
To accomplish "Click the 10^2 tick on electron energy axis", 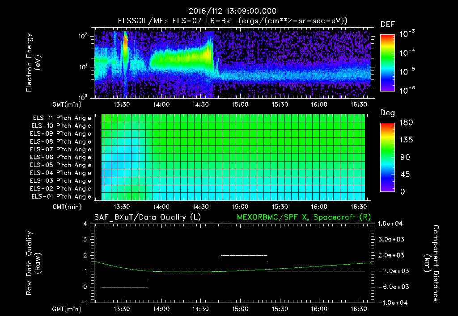I will (82, 36).
